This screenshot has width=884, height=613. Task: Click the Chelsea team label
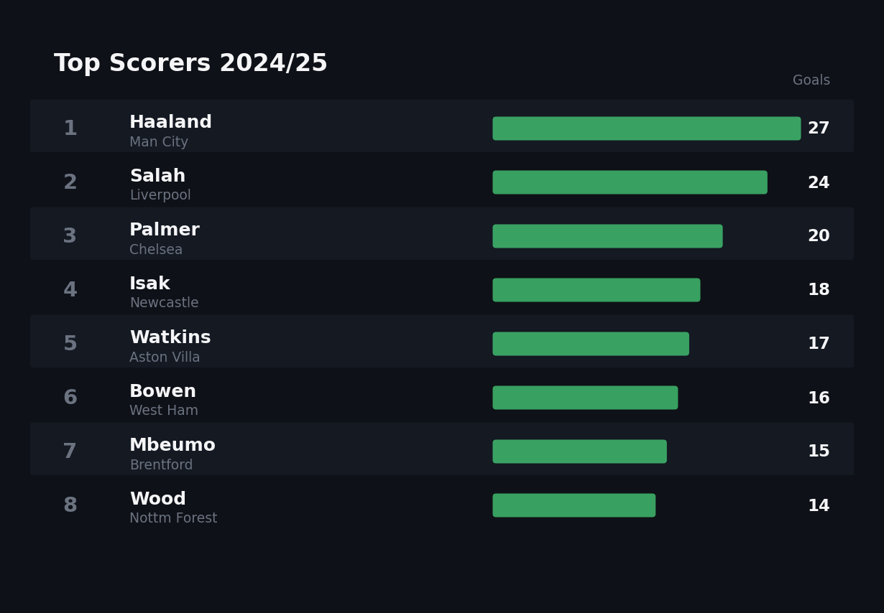pyautogui.click(x=156, y=250)
